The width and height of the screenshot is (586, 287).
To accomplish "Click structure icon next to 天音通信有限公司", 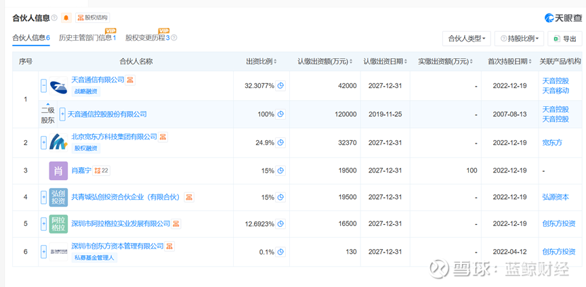I will (130, 80).
